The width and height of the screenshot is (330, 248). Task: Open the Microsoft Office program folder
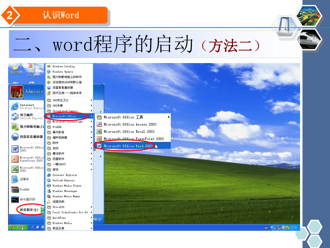(69, 116)
